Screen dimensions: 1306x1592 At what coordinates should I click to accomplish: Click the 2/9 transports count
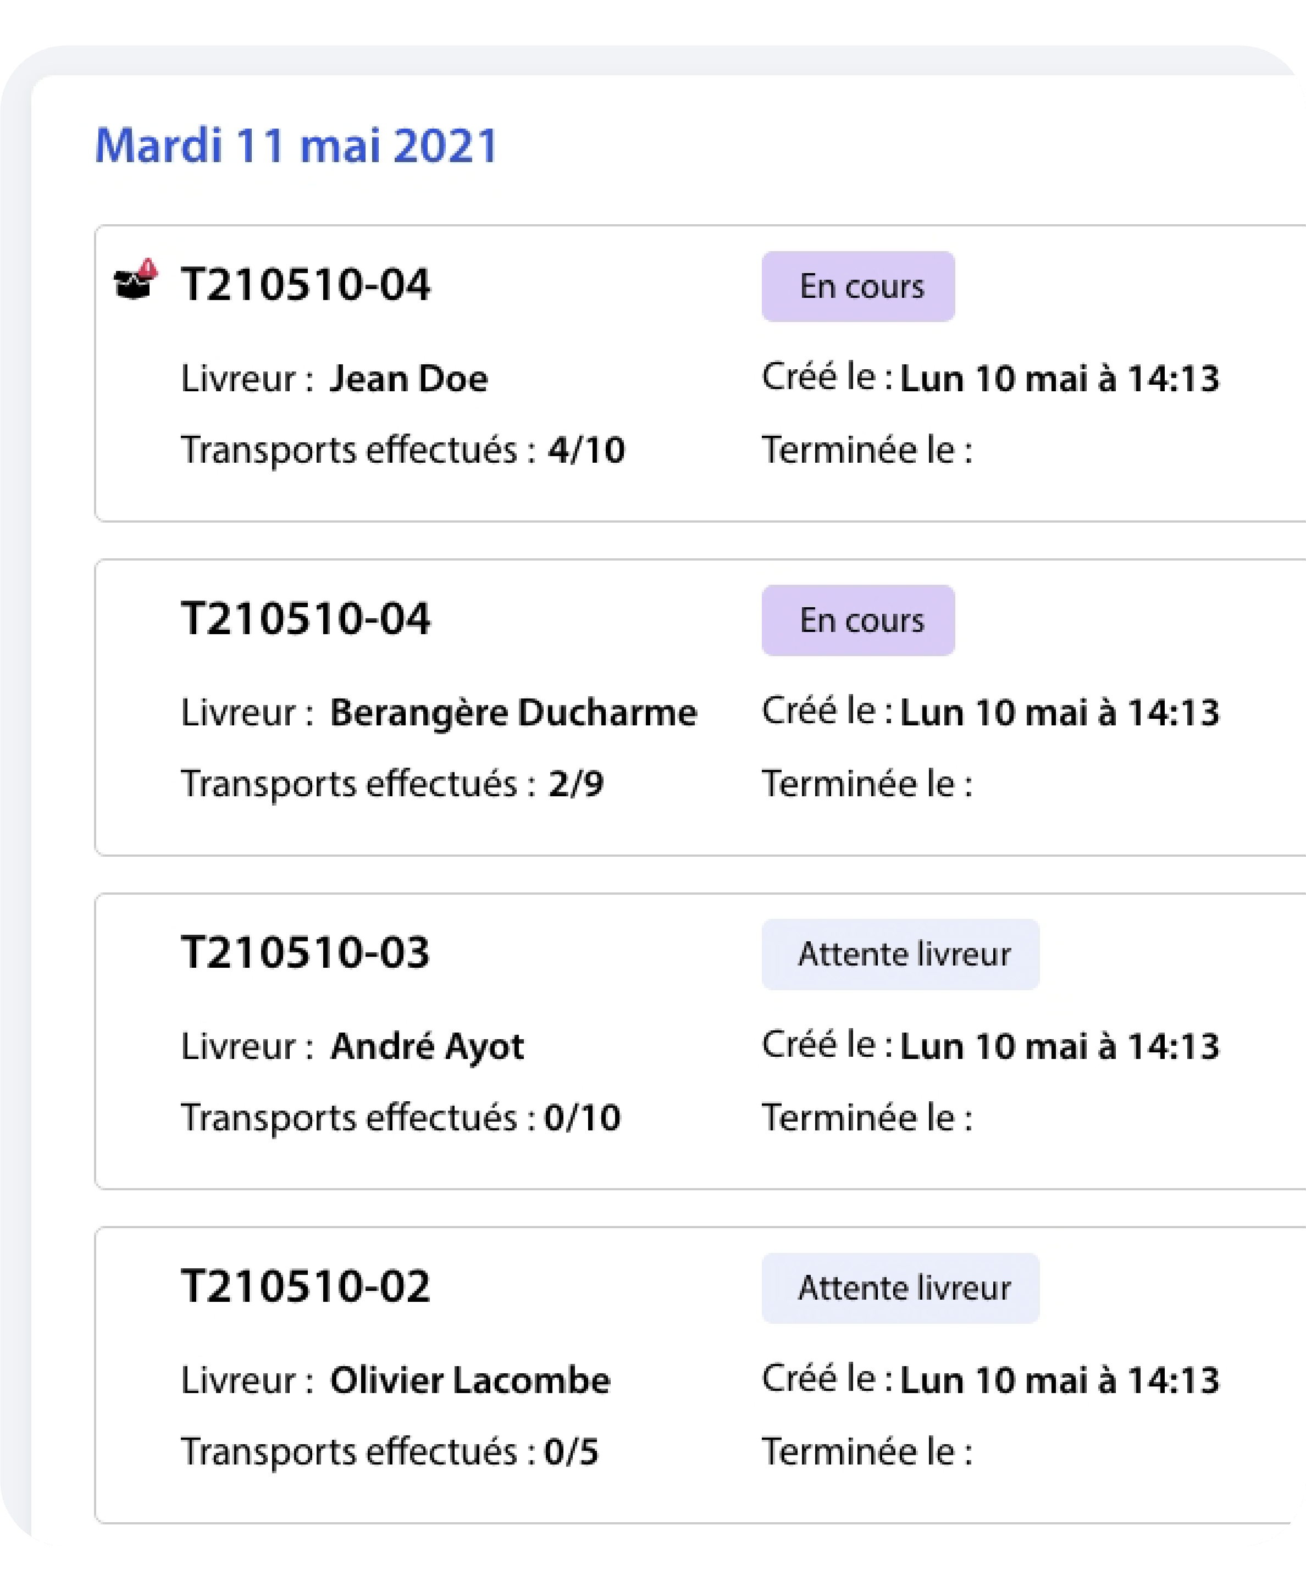575,784
